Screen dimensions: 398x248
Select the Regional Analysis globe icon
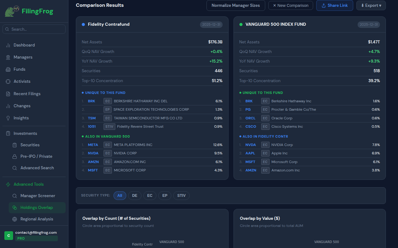[14, 219]
